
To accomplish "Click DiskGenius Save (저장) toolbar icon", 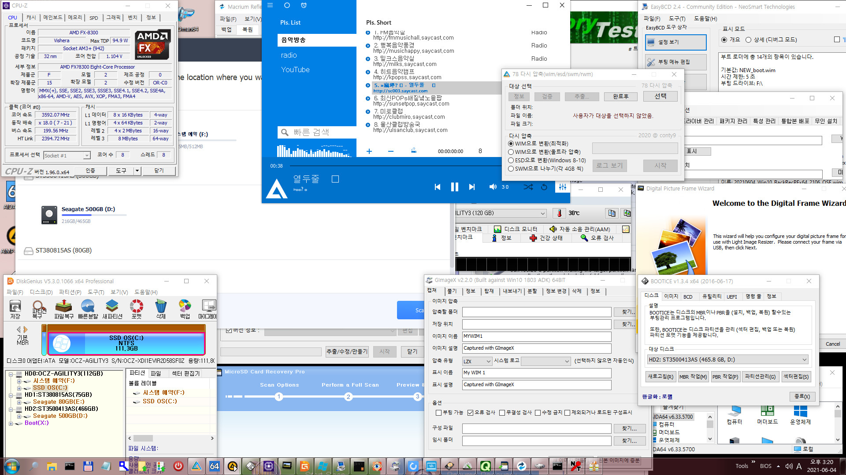I will (x=15, y=309).
